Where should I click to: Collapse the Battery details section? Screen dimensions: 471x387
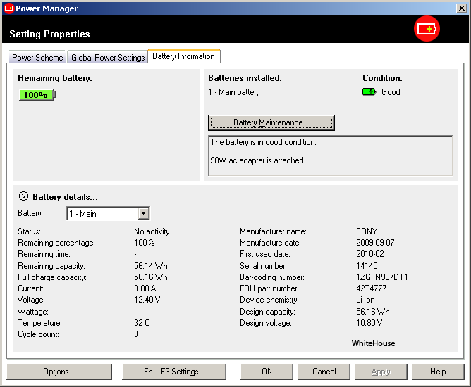click(x=23, y=197)
